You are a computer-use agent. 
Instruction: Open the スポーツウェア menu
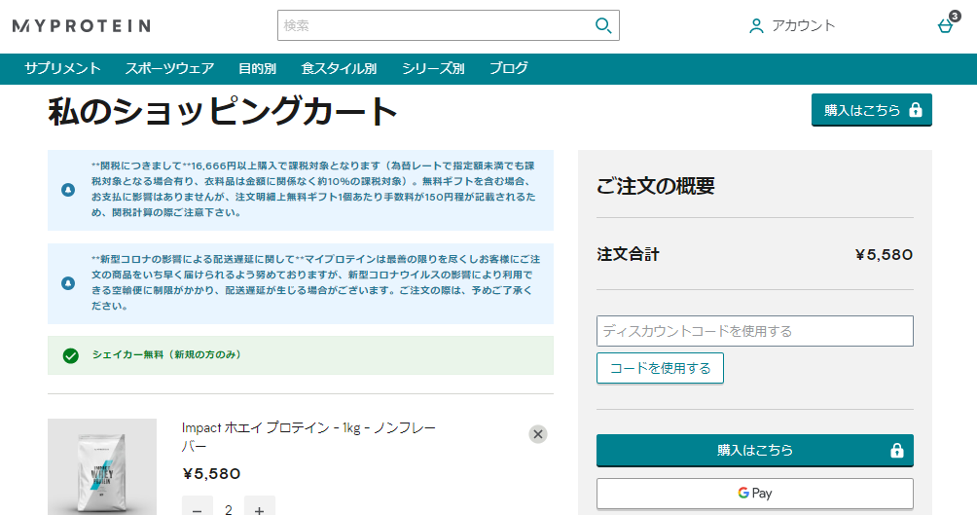[169, 68]
